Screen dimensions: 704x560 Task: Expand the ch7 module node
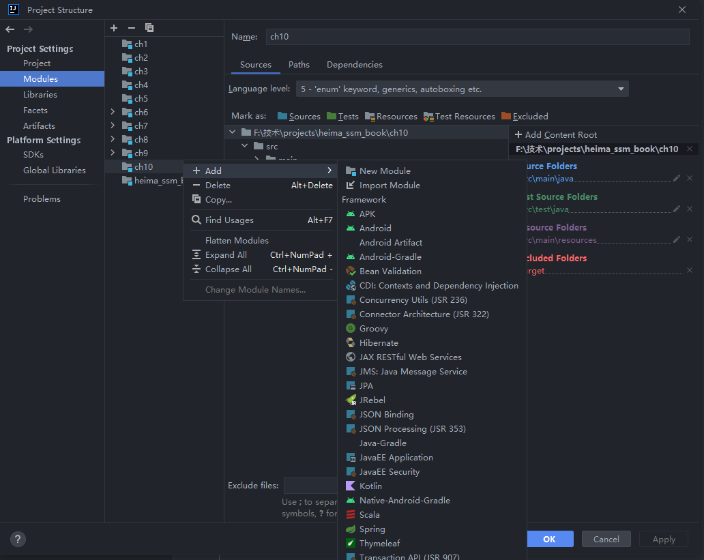[x=113, y=126]
